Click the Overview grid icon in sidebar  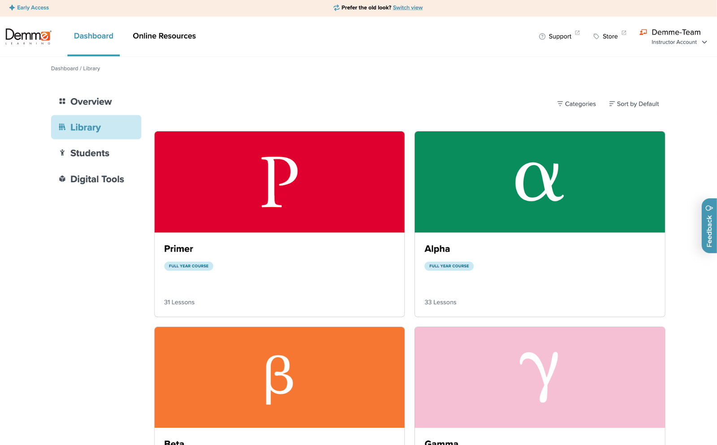[x=62, y=101]
